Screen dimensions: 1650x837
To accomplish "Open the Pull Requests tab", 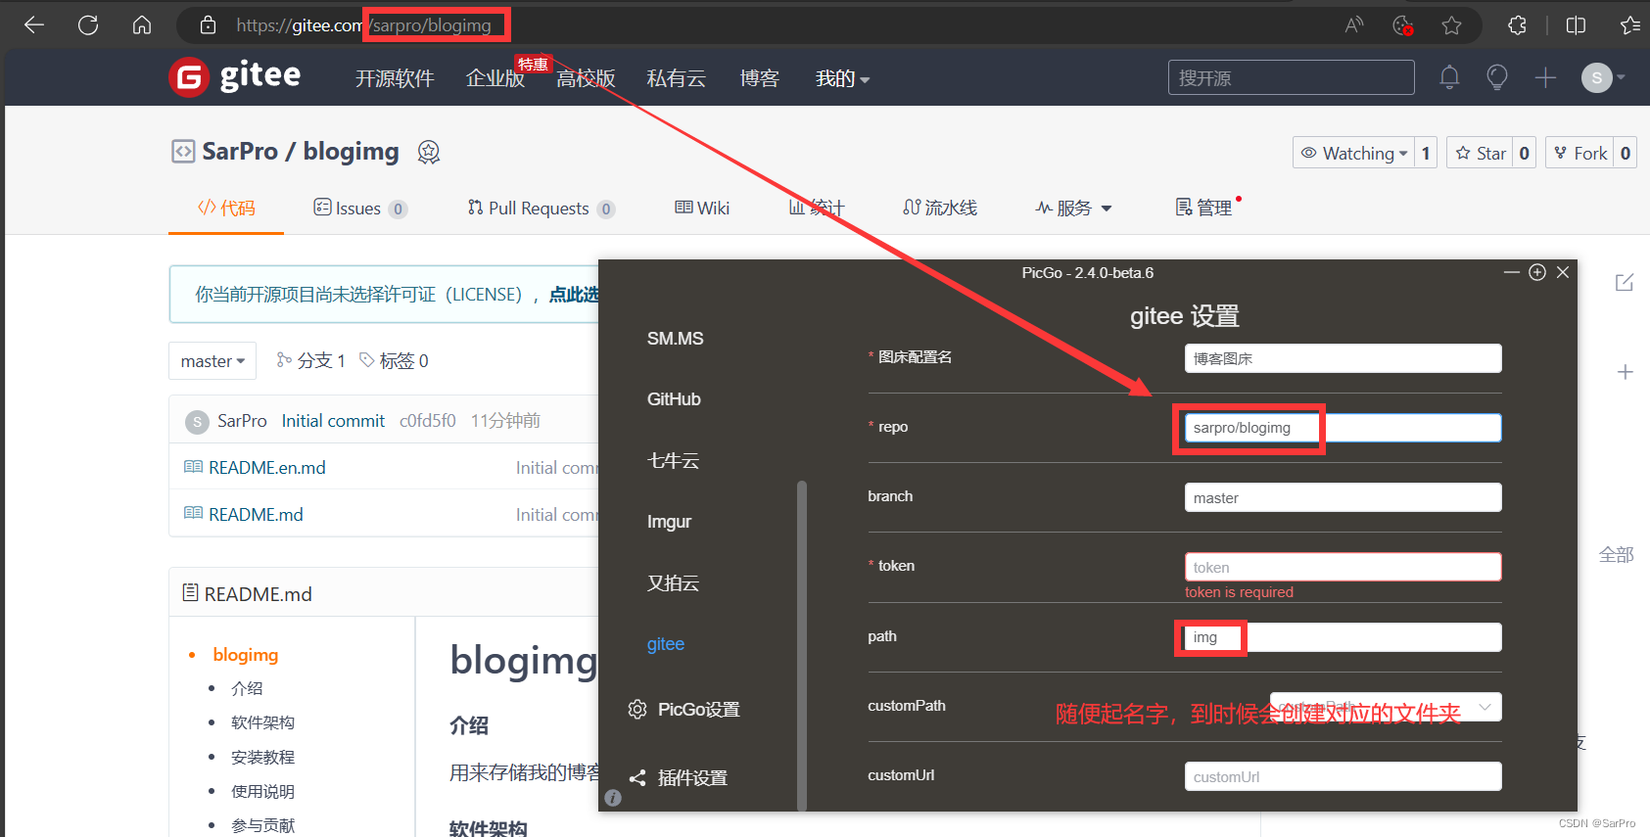I will (x=541, y=208).
